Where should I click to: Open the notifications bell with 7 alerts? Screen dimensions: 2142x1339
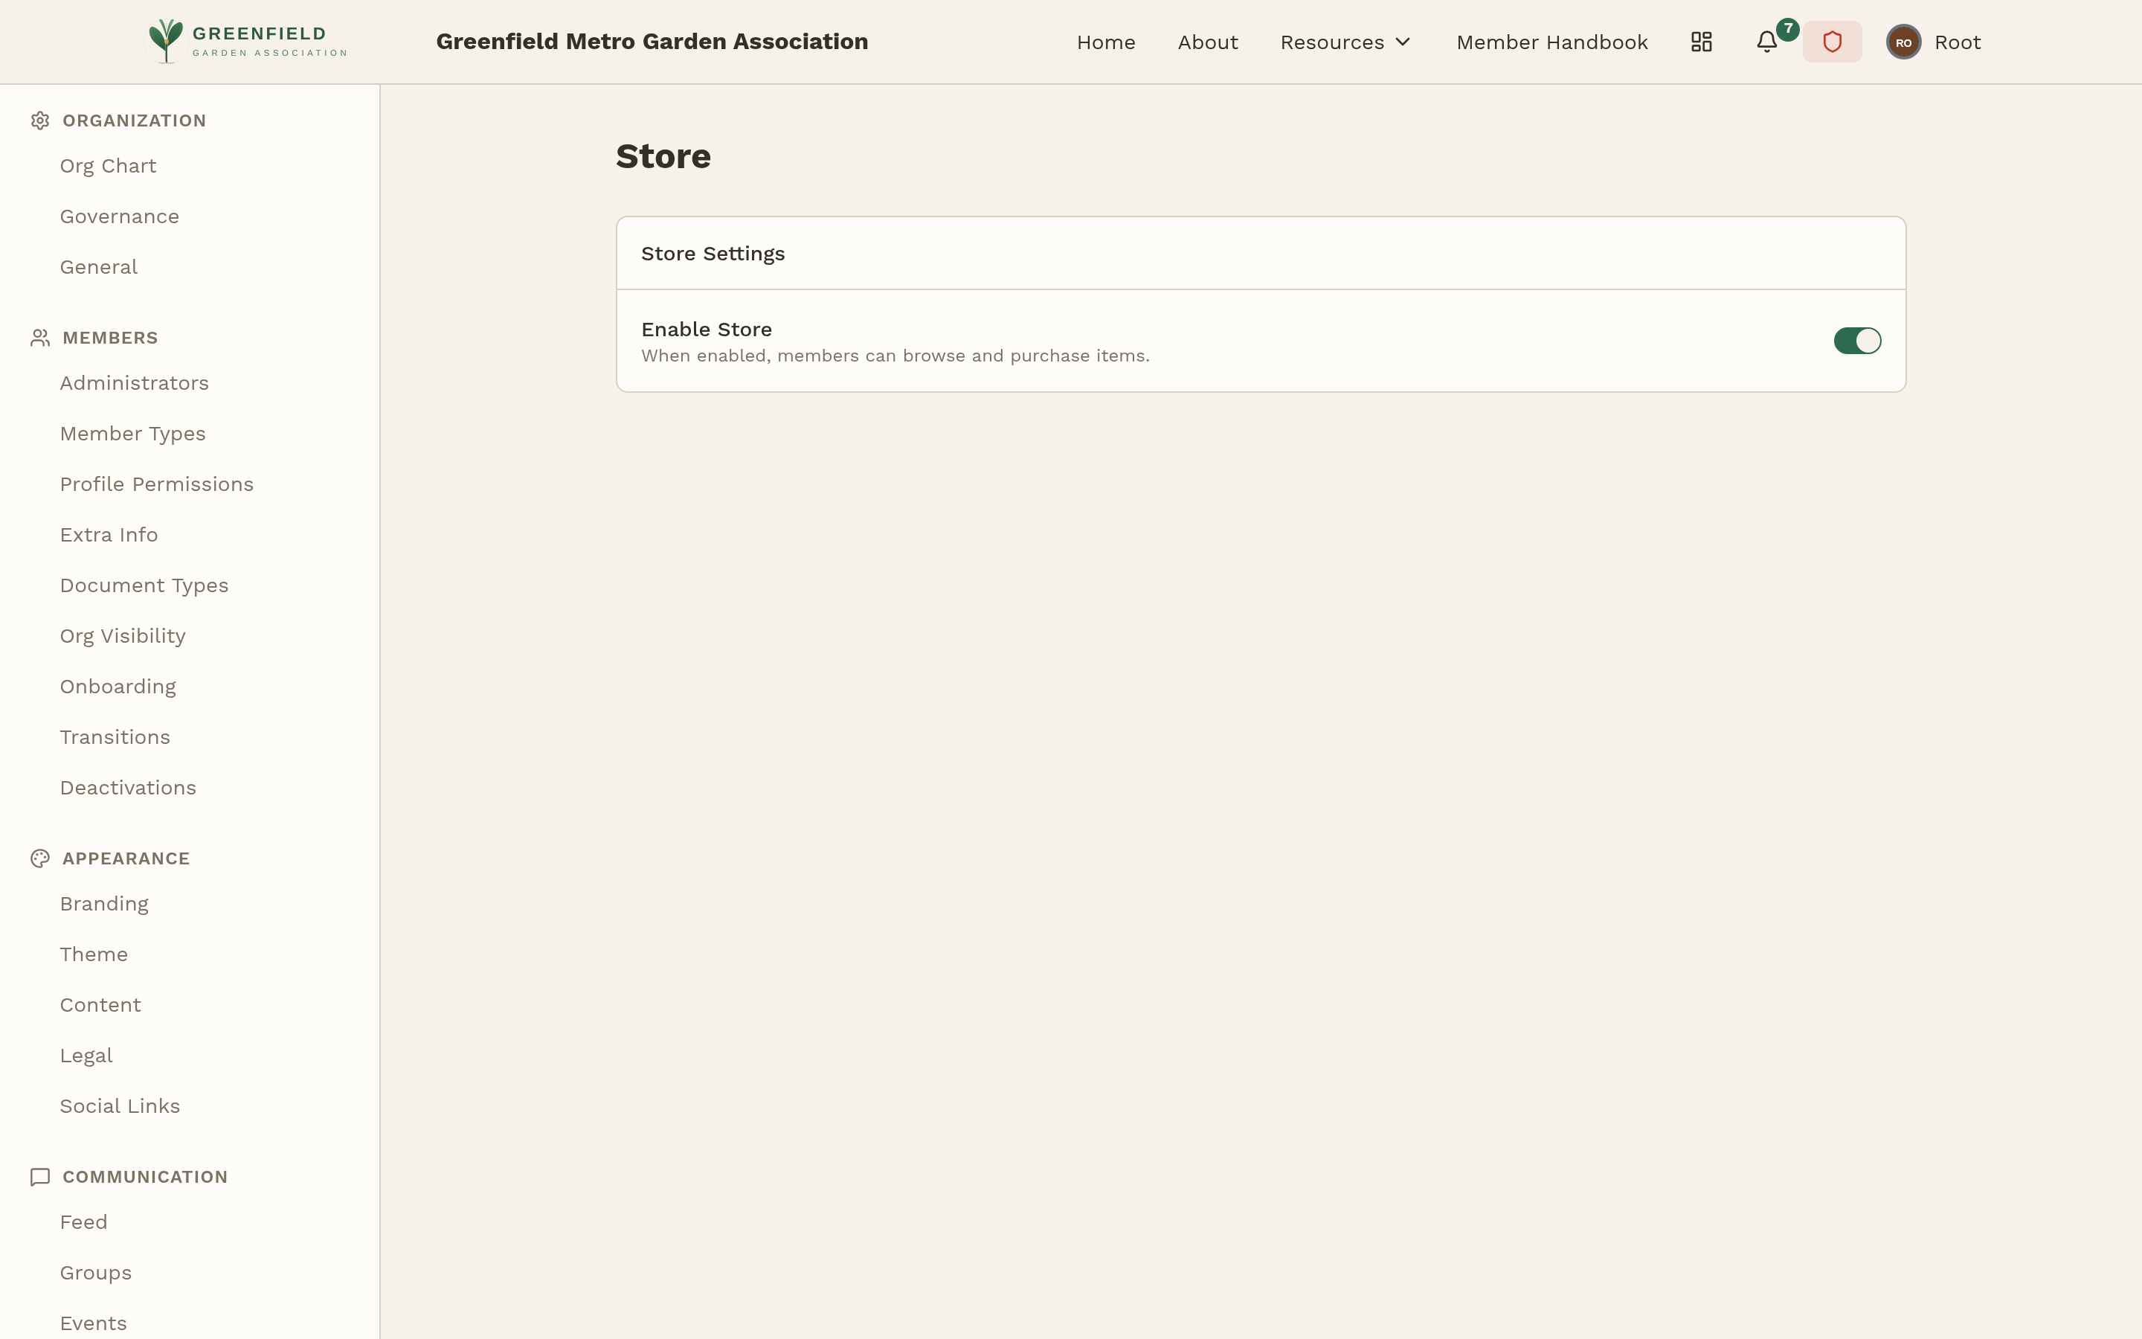(1766, 41)
